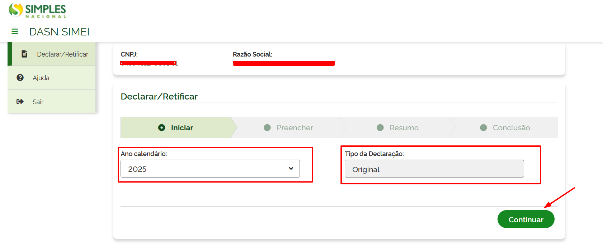Click the Resumo step circle icon
The image size is (603, 252).
380,128
